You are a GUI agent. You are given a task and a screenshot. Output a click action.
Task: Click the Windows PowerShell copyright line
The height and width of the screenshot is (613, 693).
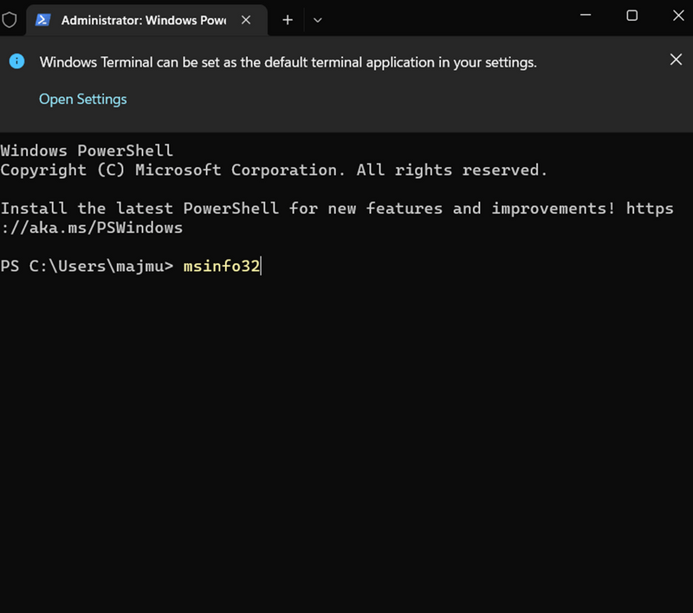[x=274, y=170]
